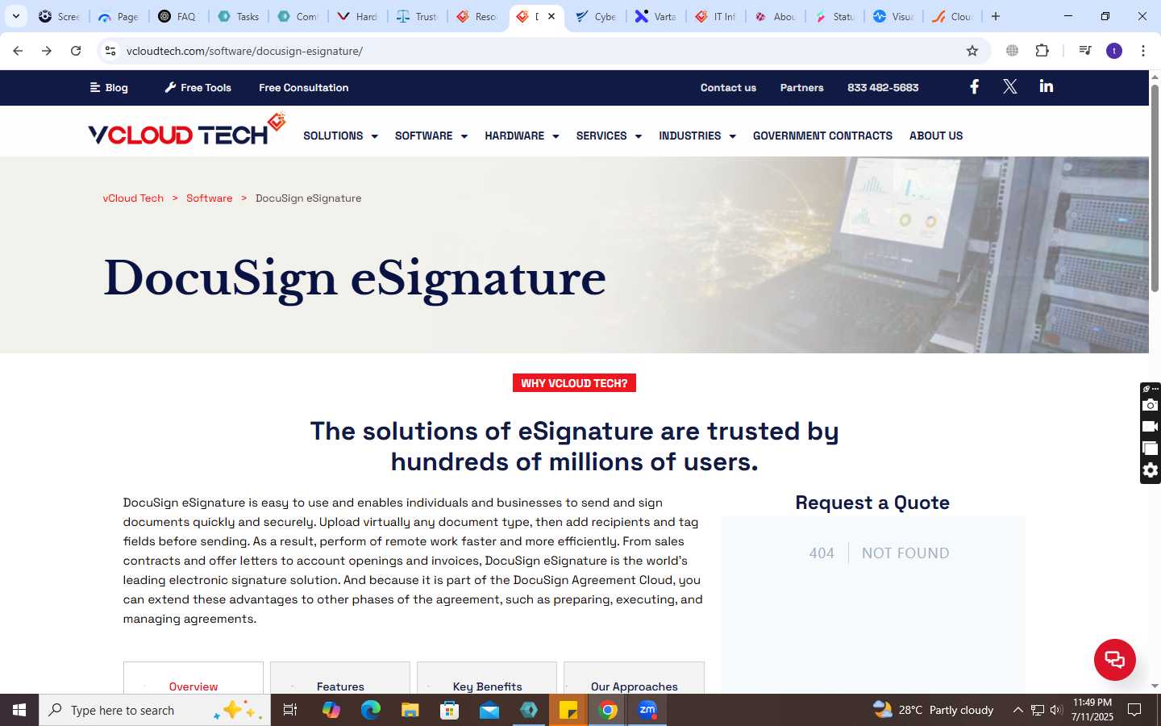Switch to the Tasks browser tab

[239, 16]
